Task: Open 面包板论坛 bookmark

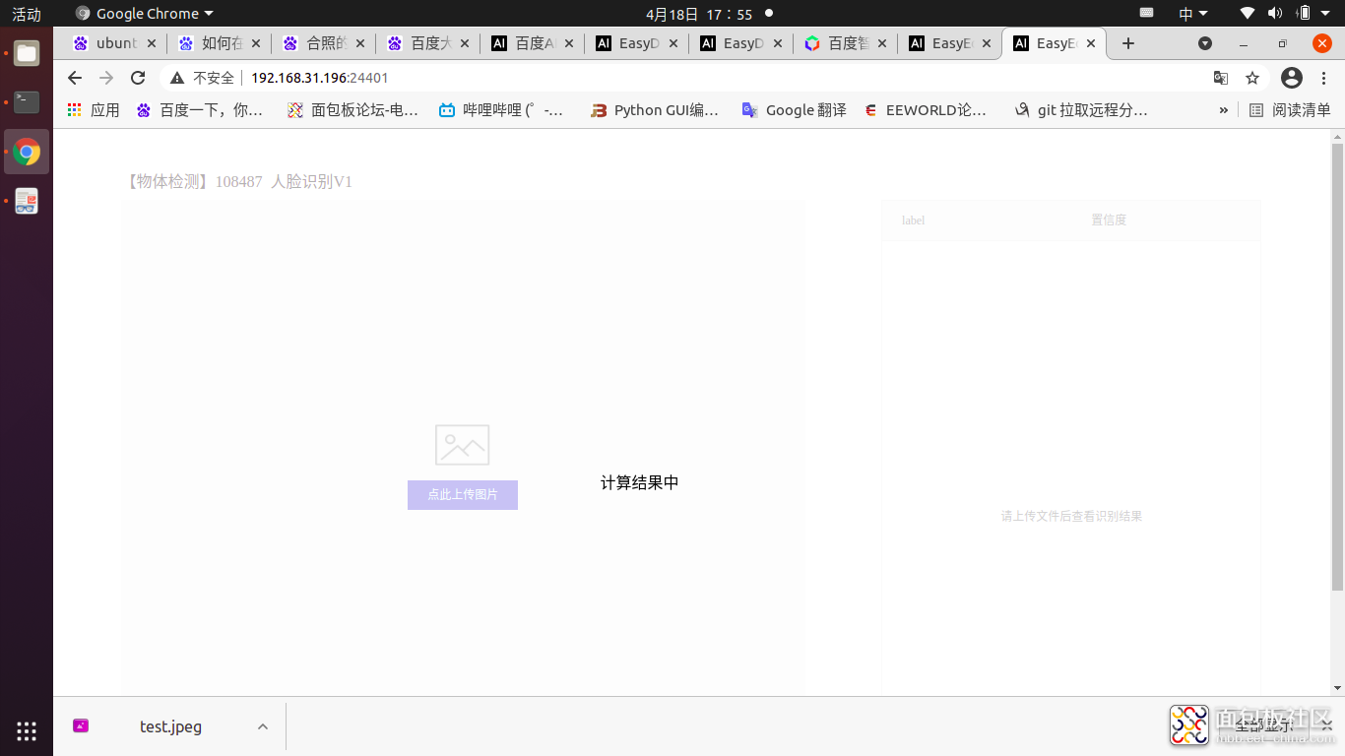Action: click(352, 110)
